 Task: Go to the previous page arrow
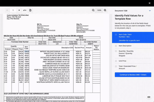(7, 10)
